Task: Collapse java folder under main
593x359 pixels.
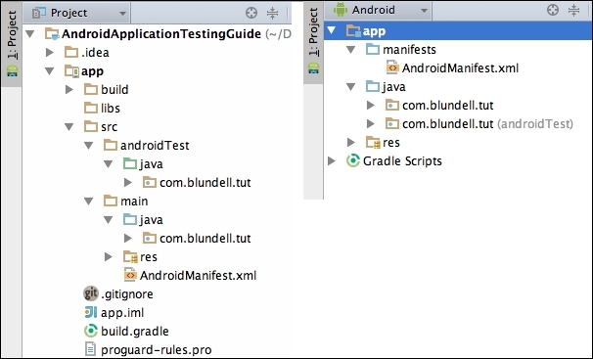Action: click(x=109, y=219)
